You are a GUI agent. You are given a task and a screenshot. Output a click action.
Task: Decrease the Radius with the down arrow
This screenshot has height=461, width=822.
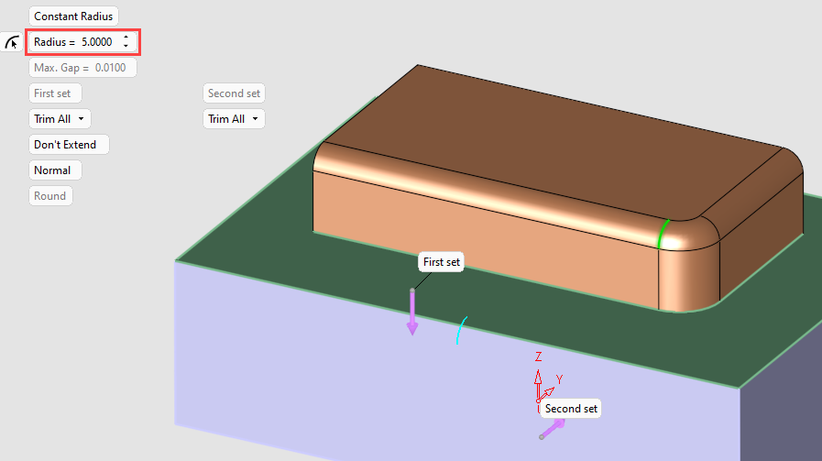pyautogui.click(x=126, y=47)
